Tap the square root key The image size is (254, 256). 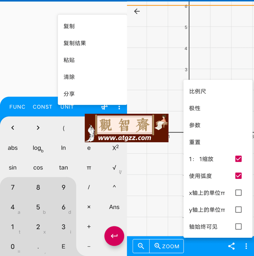[x=114, y=167]
